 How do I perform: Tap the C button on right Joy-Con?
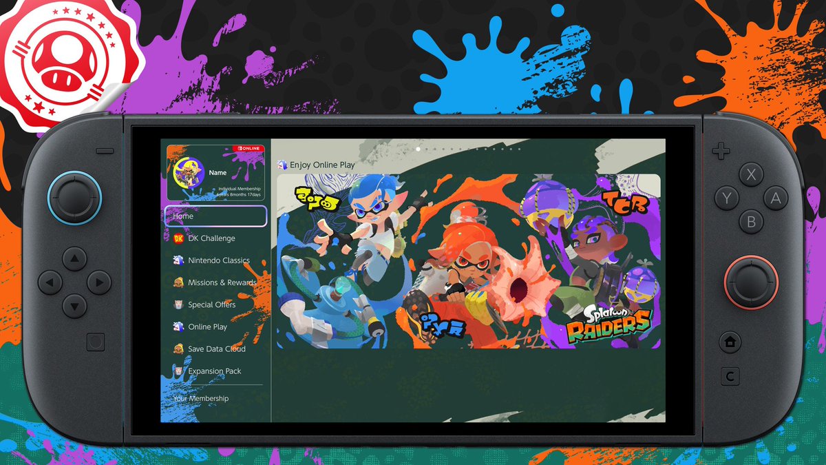[x=730, y=377]
